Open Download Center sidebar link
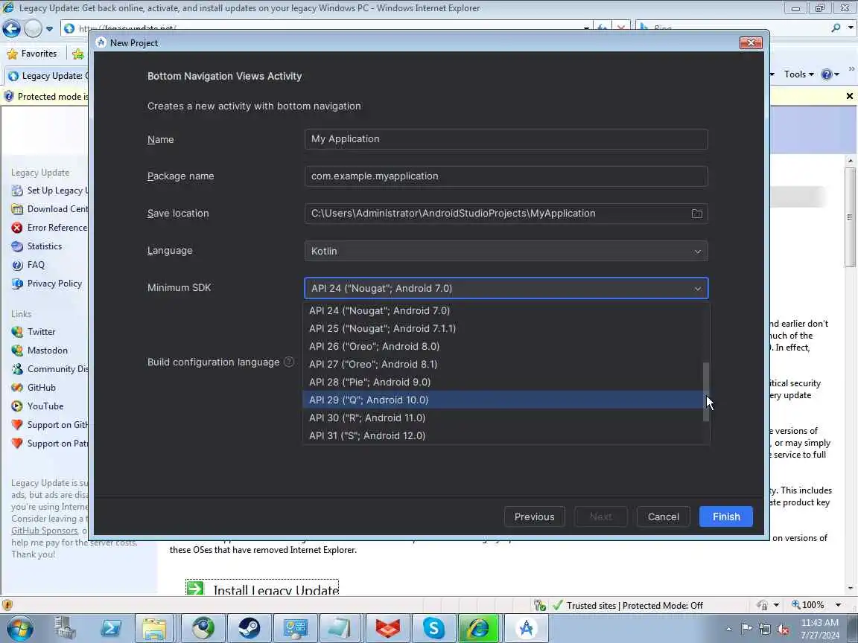The height and width of the screenshot is (643, 858). [50, 209]
